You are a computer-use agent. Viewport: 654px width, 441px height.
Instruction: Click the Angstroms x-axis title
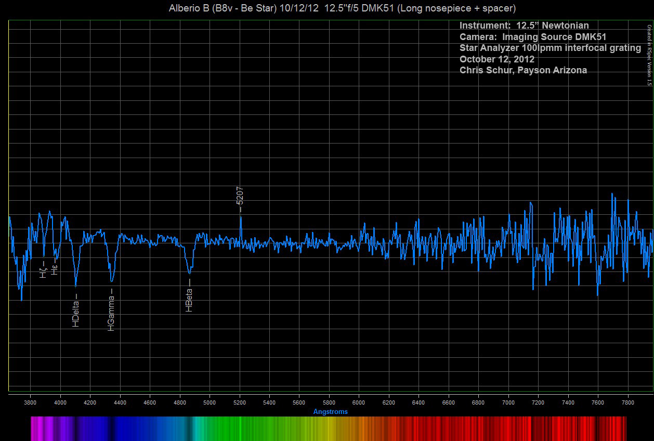[x=330, y=411]
